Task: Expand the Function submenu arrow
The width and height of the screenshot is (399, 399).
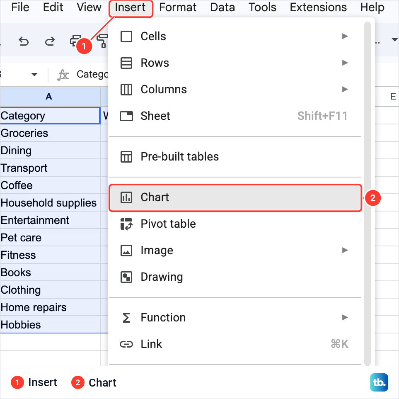Action: click(x=345, y=317)
